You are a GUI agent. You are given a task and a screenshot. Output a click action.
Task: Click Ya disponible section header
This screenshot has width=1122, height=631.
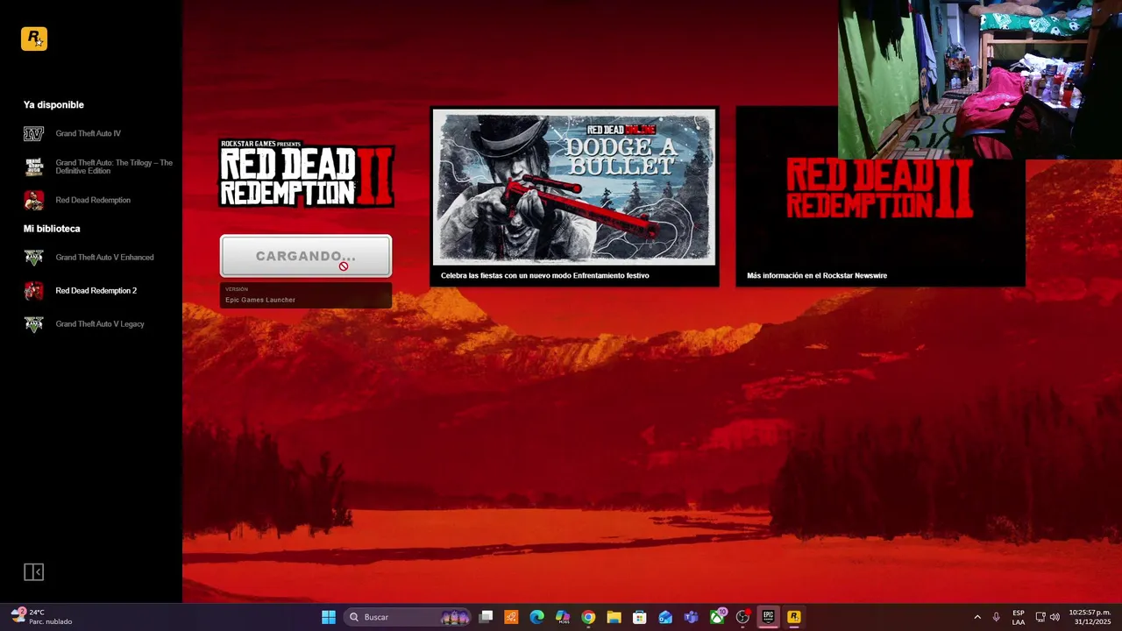[53, 104]
